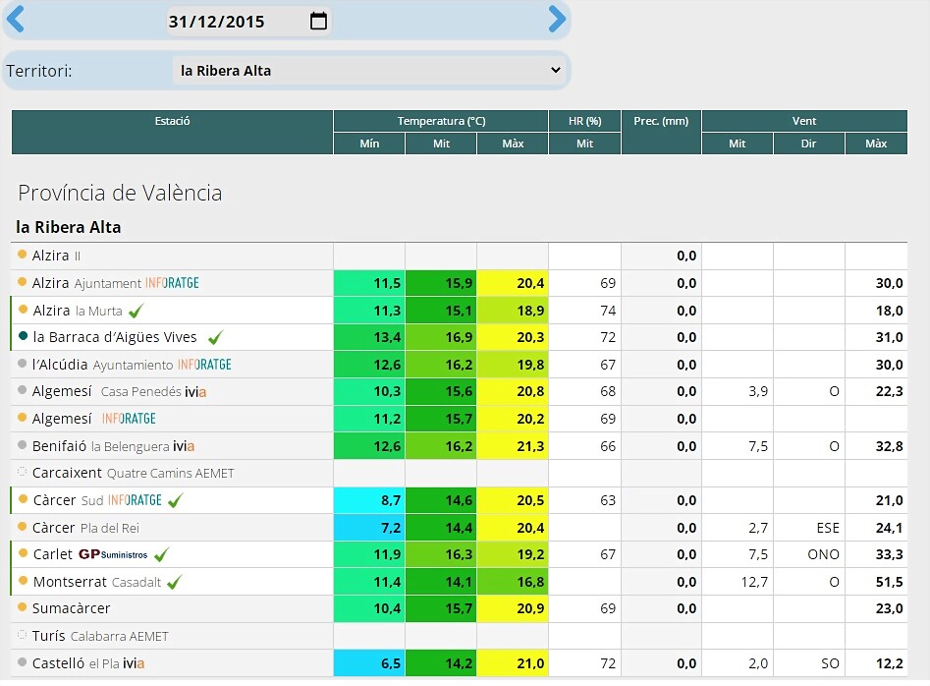
Task: Click the Temperatura Màx column header
Action: coord(513,143)
